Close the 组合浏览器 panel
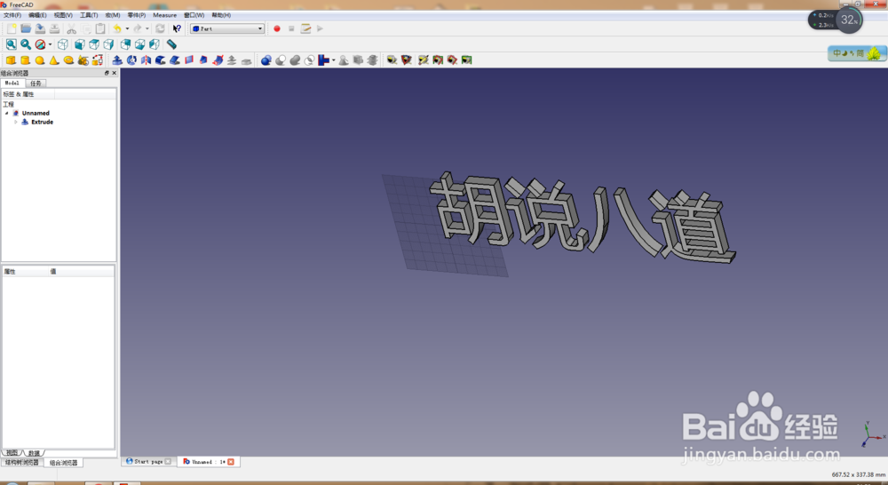 click(x=114, y=73)
